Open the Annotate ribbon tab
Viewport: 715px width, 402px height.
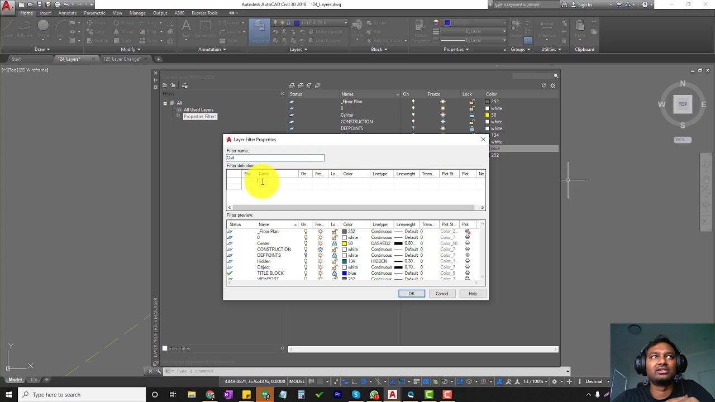(68, 13)
